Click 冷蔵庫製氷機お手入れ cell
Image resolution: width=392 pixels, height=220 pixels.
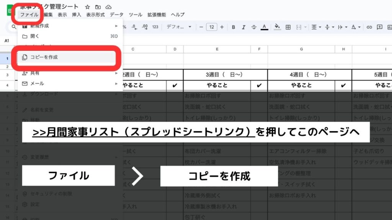[x=217, y=207]
